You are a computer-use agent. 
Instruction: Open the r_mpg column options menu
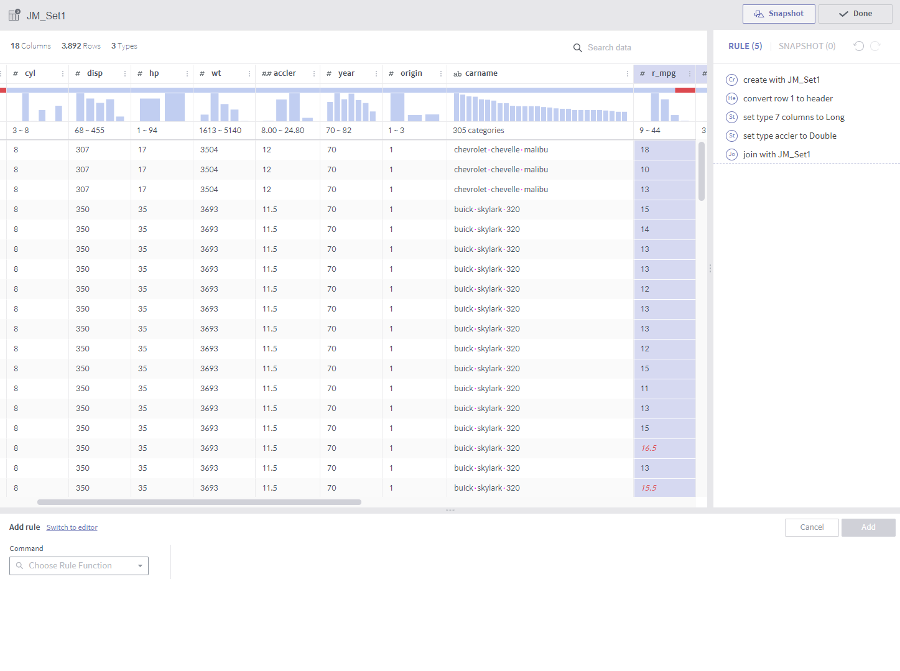[690, 73]
